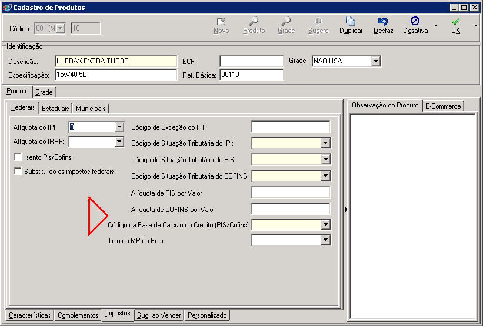Screen dimensions: 483x326
Task: Expand Código de Situação Tributária do COFINS
Action: [325, 176]
